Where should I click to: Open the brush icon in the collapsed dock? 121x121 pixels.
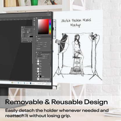click(34, 23)
